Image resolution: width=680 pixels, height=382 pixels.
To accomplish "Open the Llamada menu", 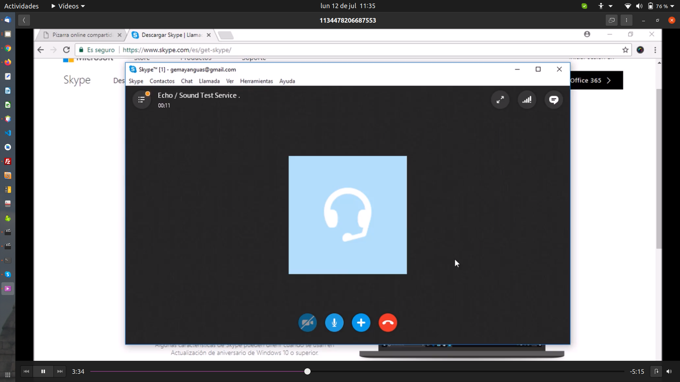I will point(209,81).
